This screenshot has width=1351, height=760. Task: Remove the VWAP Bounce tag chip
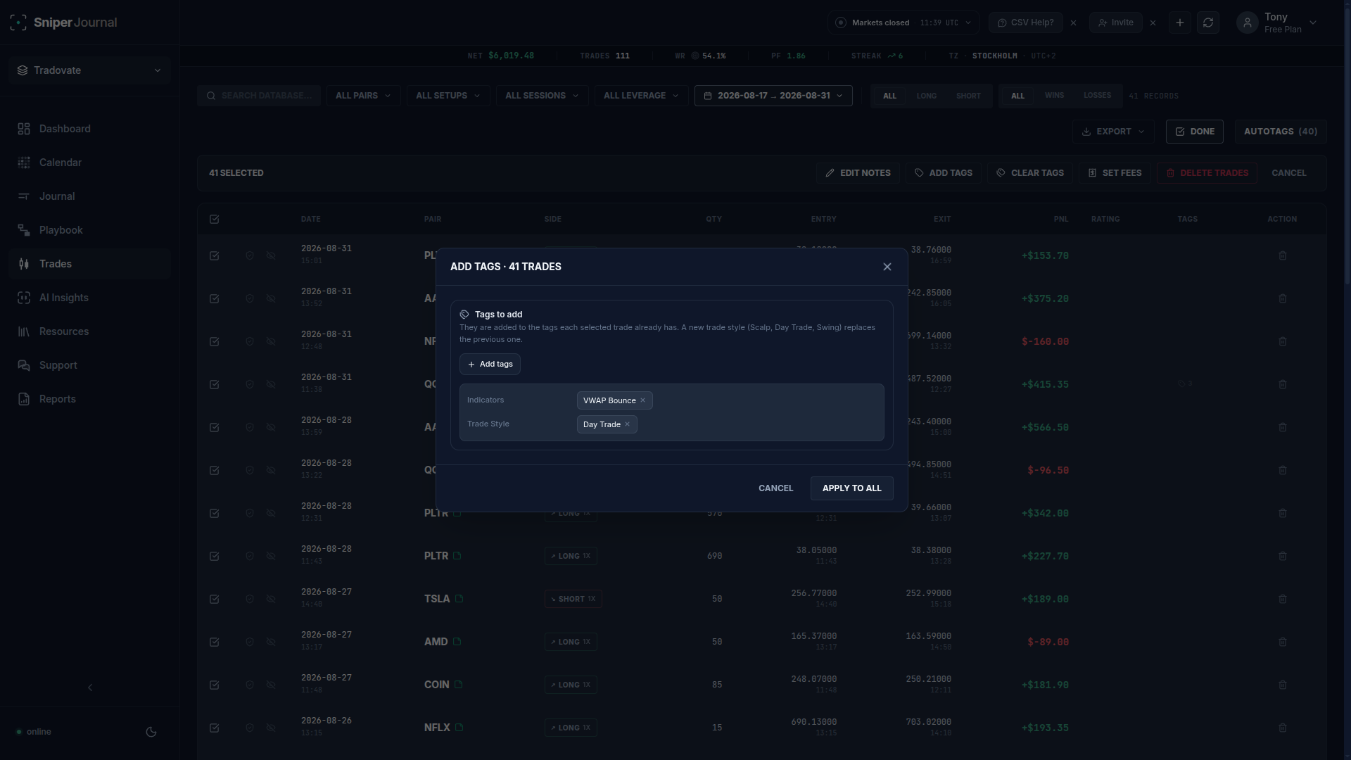coord(642,400)
